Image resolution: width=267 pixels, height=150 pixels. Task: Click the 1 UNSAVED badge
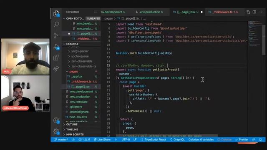[x=93, y=18]
